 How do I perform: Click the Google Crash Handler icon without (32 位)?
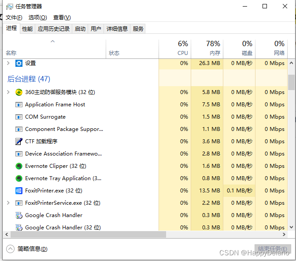[18, 215]
